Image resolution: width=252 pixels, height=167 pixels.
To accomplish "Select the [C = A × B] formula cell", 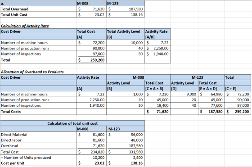I will [x=157, y=89].
